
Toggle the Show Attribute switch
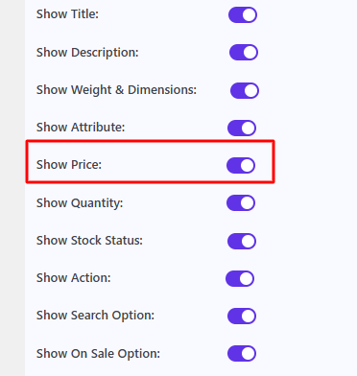click(x=242, y=128)
